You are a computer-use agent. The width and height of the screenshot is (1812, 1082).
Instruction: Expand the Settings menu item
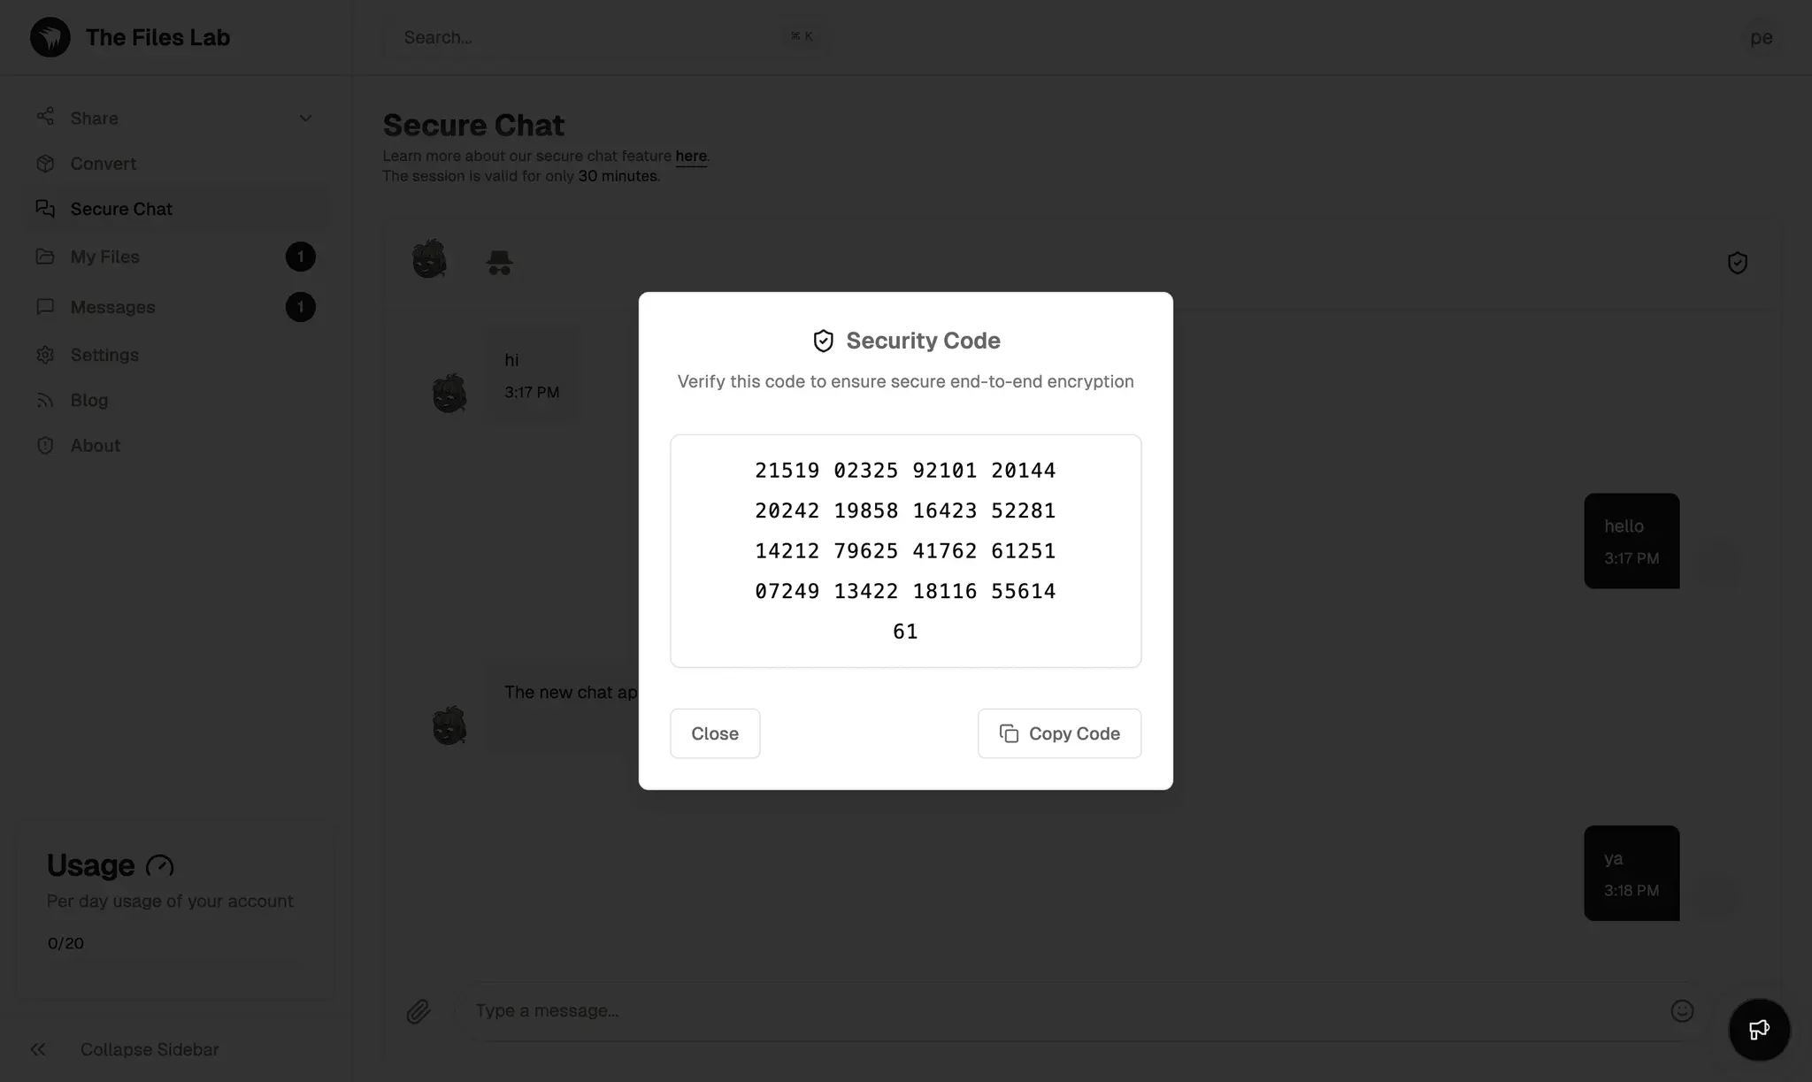point(104,354)
